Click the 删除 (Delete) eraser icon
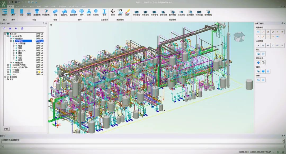Screen dimensions: 286x154 (127, 12)
